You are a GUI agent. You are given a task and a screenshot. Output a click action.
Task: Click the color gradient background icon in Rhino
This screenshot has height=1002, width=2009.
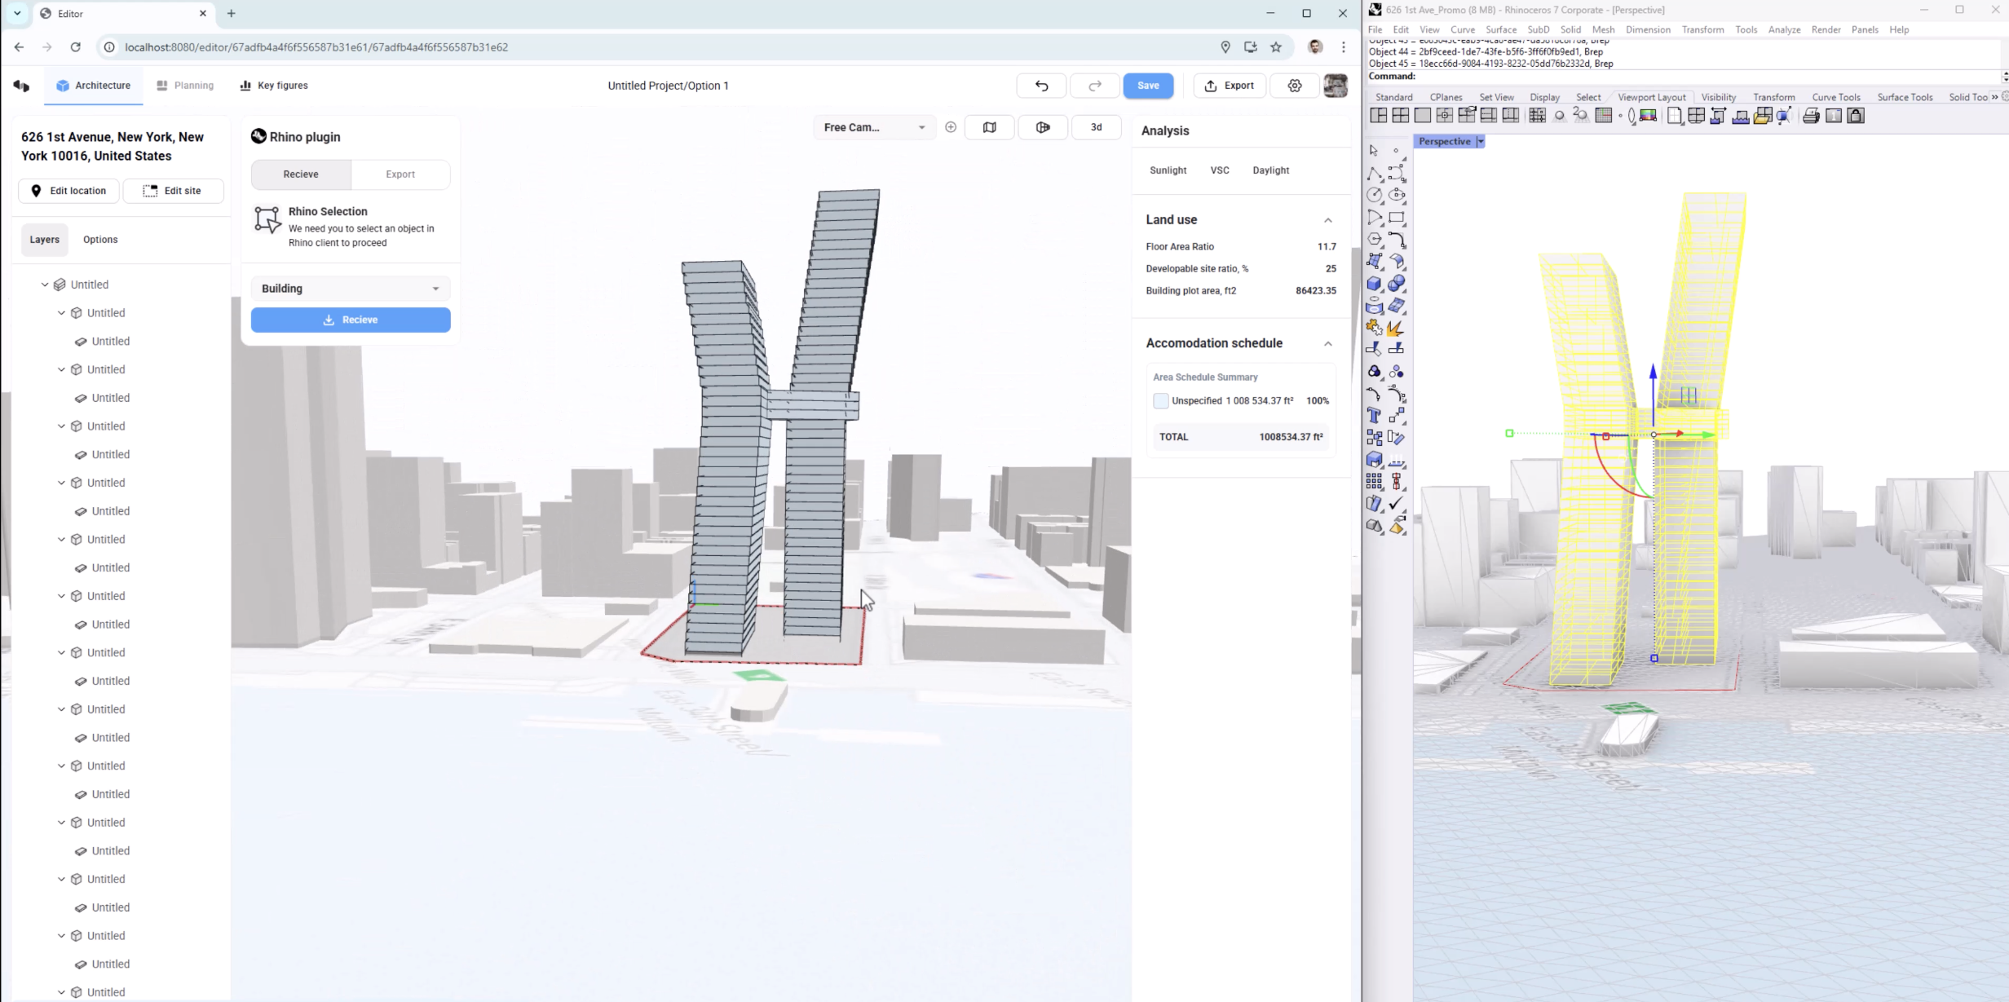[x=1648, y=116]
